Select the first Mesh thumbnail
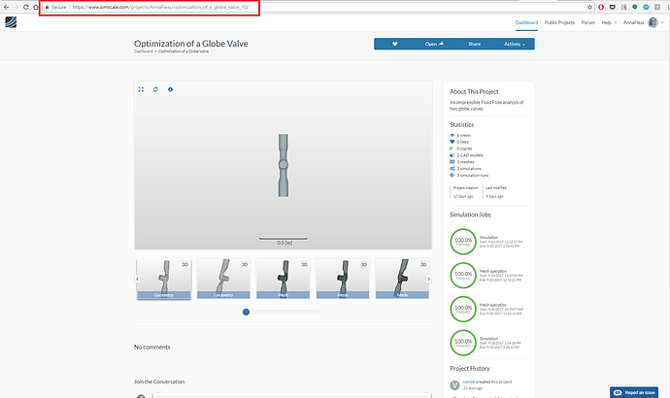The height and width of the screenshot is (398, 670). (x=283, y=279)
